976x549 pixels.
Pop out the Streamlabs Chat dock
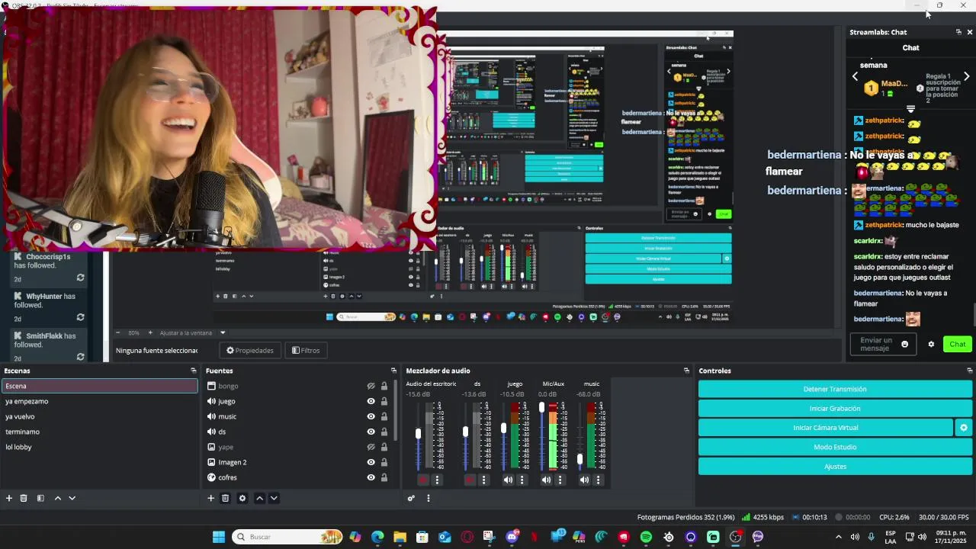click(x=958, y=32)
